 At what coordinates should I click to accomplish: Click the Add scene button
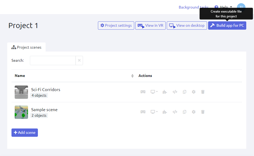25,132
